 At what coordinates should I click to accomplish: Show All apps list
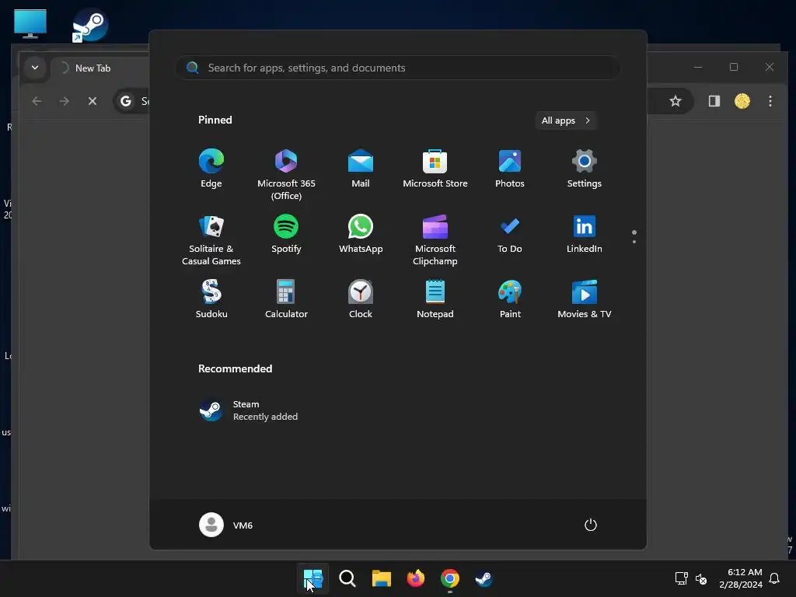click(566, 120)
